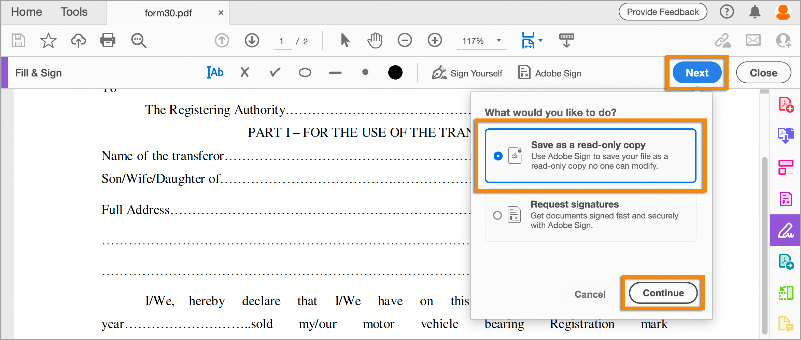
Task: Open the Create PDF sidebar tool
Action: click(x=786, y=104)
